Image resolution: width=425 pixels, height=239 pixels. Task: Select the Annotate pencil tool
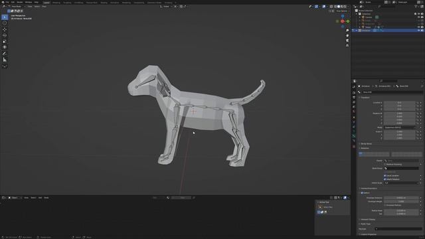point(5,54)
